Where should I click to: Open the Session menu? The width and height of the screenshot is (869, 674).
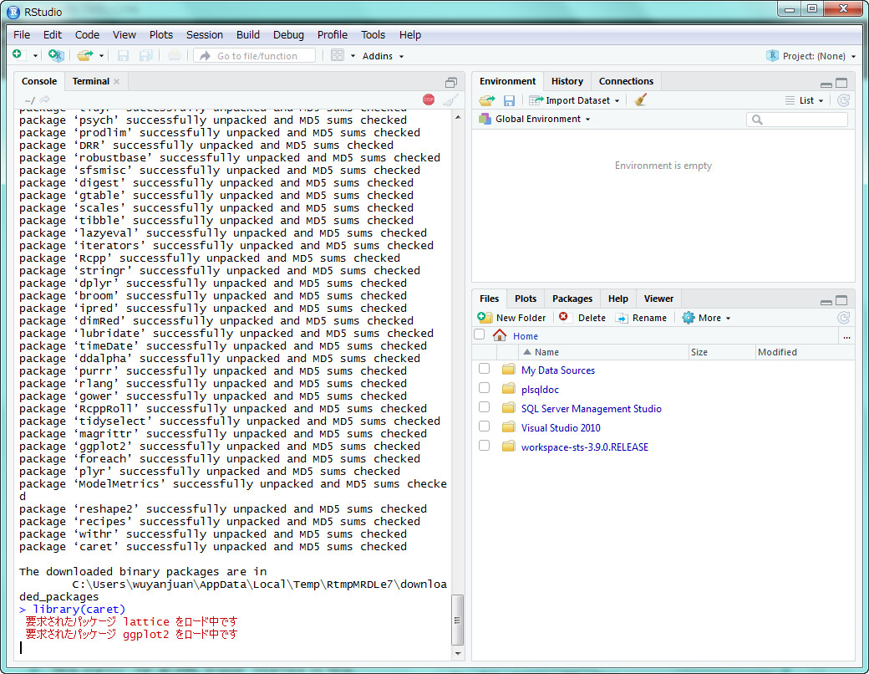tap(205, 35)
